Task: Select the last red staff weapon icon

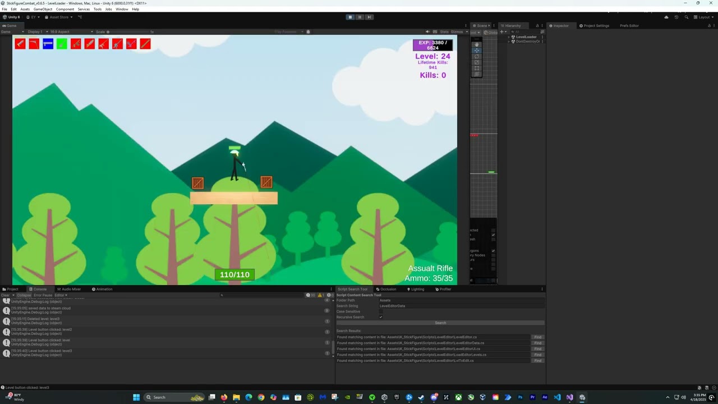Action: click(145, 44)
